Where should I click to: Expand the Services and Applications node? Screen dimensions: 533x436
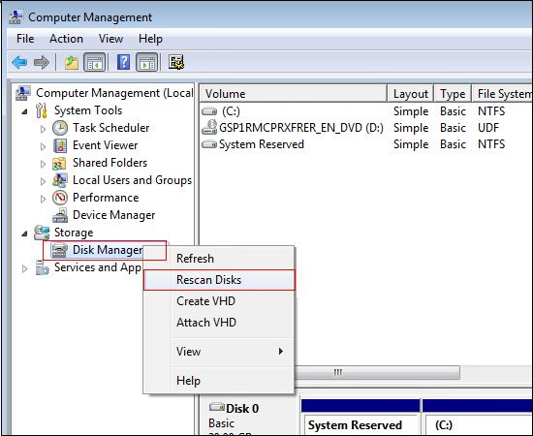coord(24,268)
